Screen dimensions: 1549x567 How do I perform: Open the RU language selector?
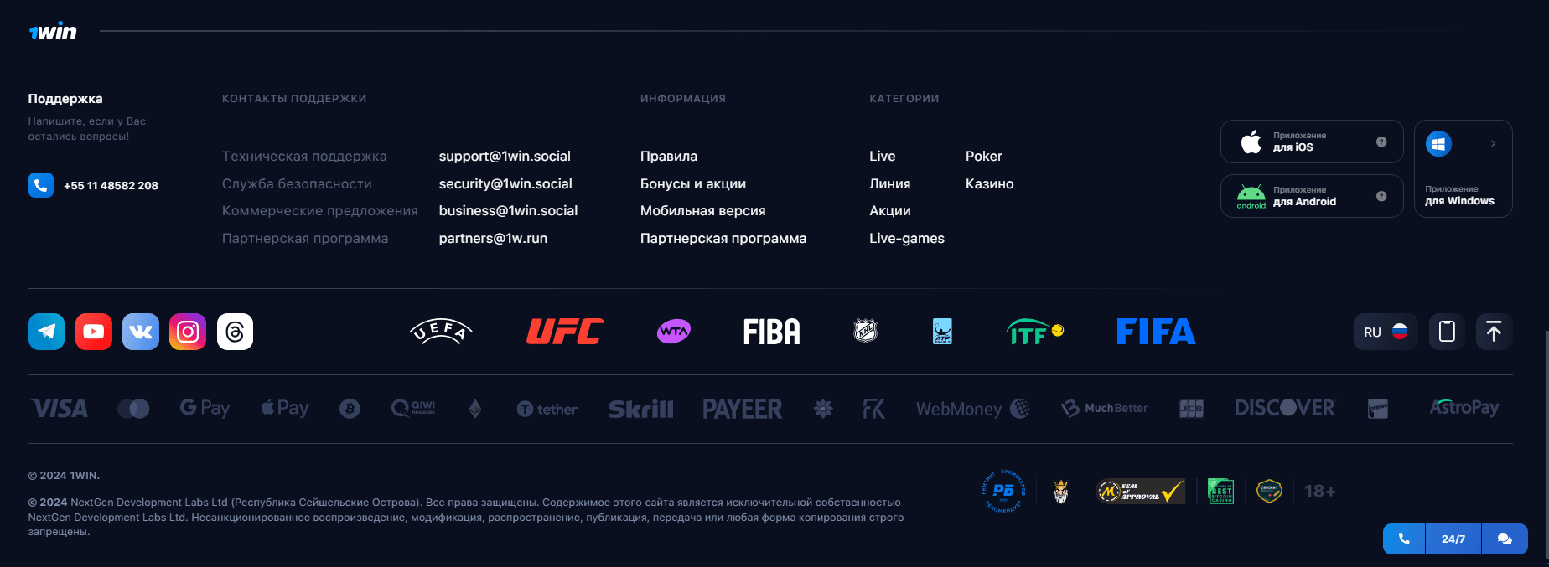click(1385, 332)
